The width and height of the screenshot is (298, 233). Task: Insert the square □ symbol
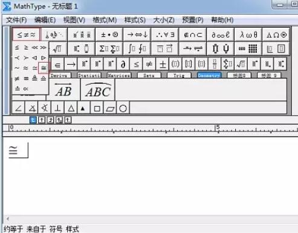pyautogui.click(x=97, y=108)
